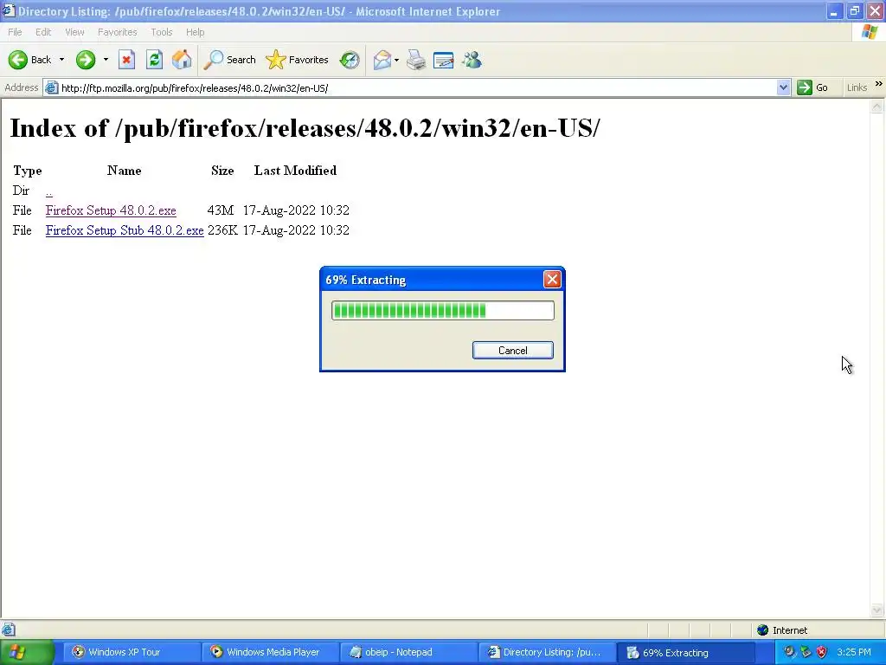Open the Tools menu
886x665 pixels.
coord(162,32)
